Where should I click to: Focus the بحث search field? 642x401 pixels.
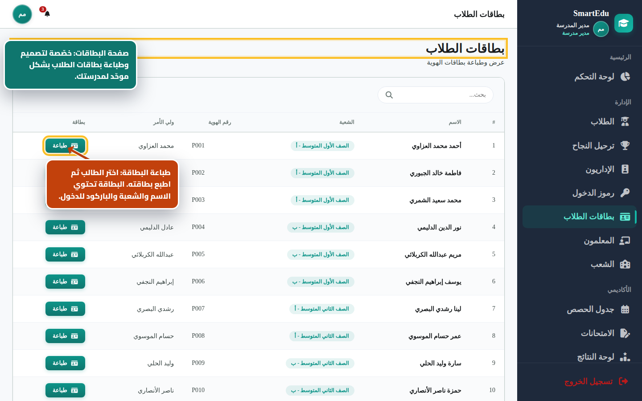[436, 95]
